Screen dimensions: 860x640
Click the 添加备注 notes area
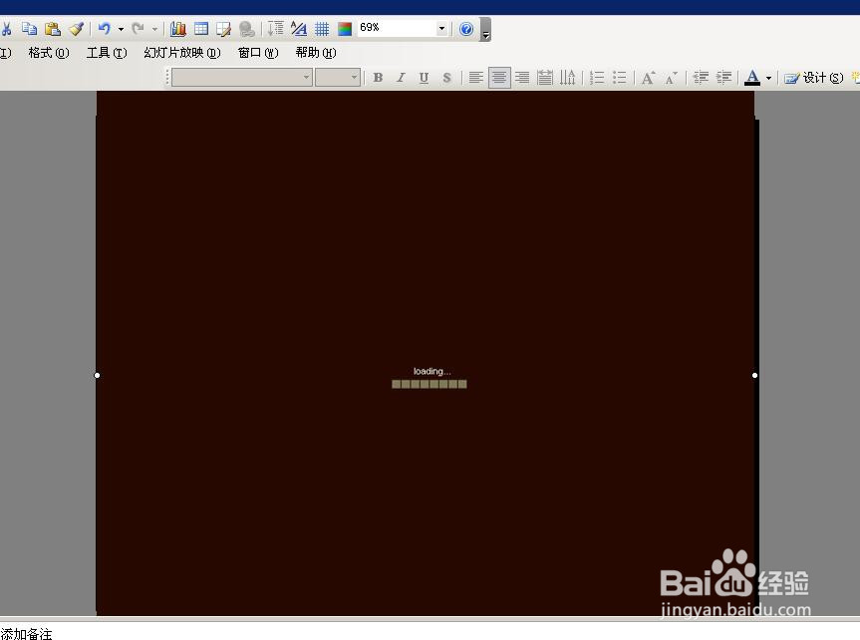point(26,634)
